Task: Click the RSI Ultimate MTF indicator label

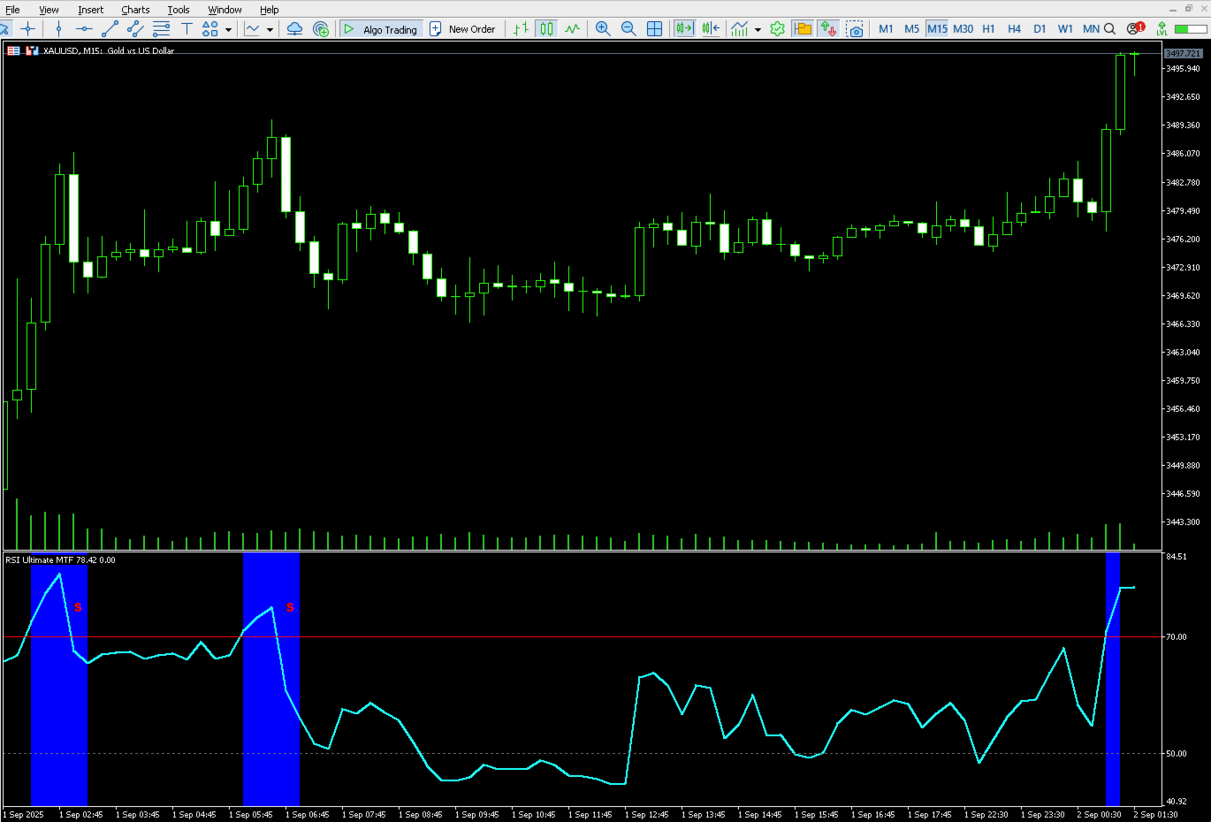Action: 60,559
